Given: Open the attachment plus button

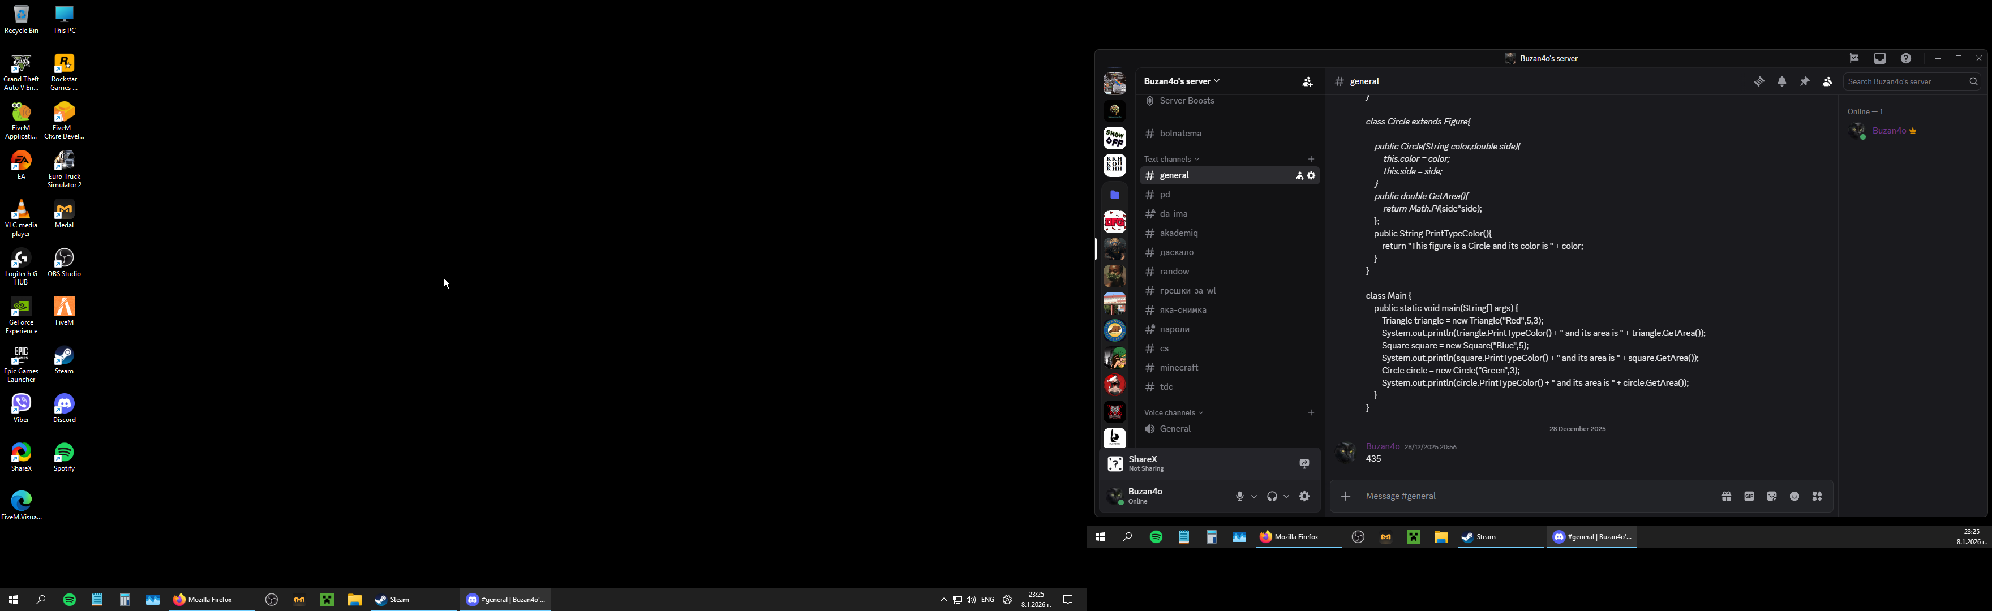Looking at the screenshot, I should point(1346,497).
